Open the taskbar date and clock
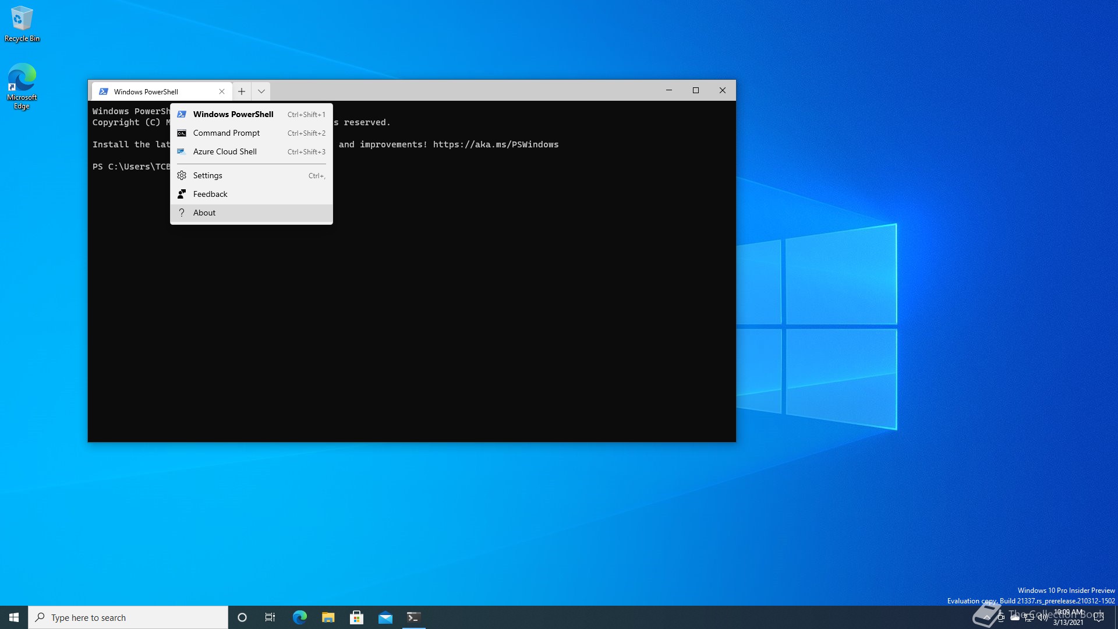 click(x=1069, y=617)
